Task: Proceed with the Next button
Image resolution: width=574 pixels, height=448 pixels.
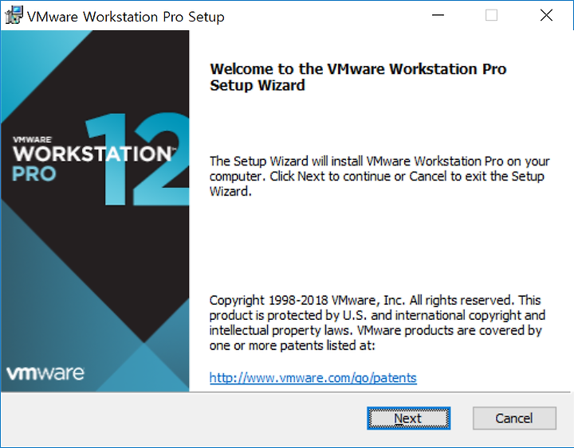Action: 408,418
